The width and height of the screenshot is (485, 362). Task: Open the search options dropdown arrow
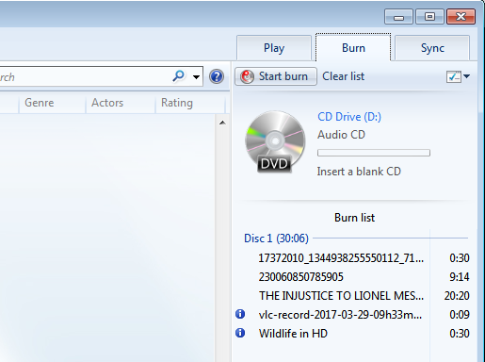pos(196,76)
